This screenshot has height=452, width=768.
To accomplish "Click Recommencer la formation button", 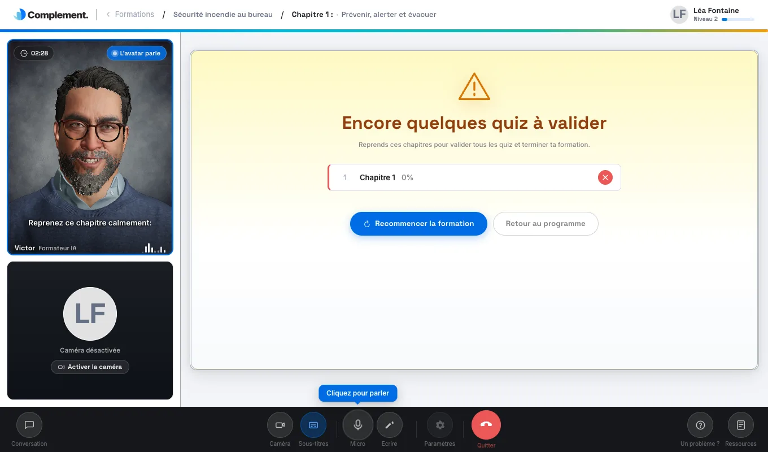I will pyautogui.click(x=418, y=224).
